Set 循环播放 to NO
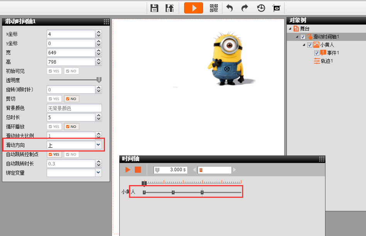 71,126
